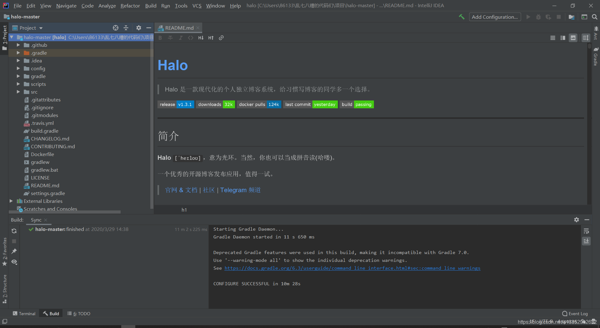Toggle soft-wrap in build output
This screenshot has width=600, height=328.
[586, 231]
